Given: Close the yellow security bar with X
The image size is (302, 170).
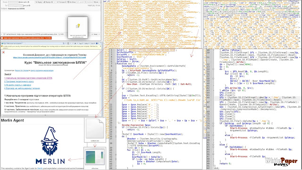Looking at the screenshot, I should point(100,46).
